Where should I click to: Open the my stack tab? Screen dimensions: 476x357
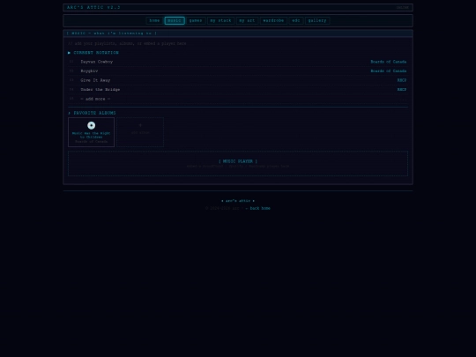(x=220, y=20)
